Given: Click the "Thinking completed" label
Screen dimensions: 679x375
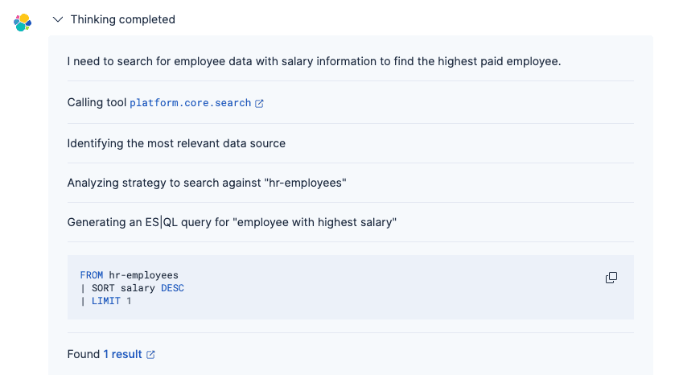Looking at the screenshot, I should (x=122, y=19).
